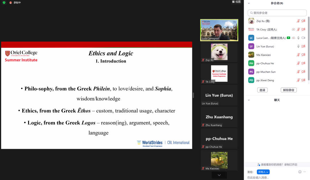This screenshot has width=310, height=180.
Task: Click the muted mic icon on Ziqi Xu tile
Action: pyautogui.click(x=203, y=60)
